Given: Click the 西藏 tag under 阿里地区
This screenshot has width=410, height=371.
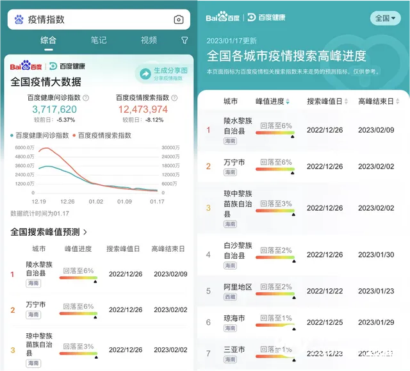Looking at the screenshot, I should [230, 297].
